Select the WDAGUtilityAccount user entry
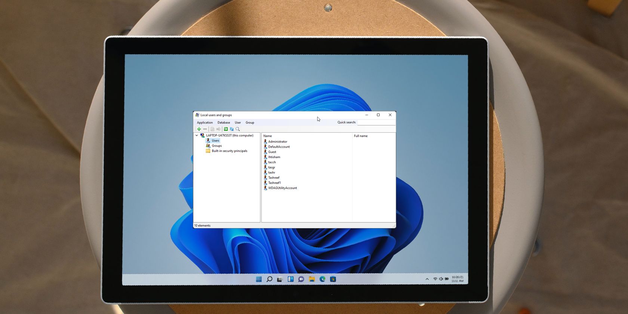 click(282, 188)
